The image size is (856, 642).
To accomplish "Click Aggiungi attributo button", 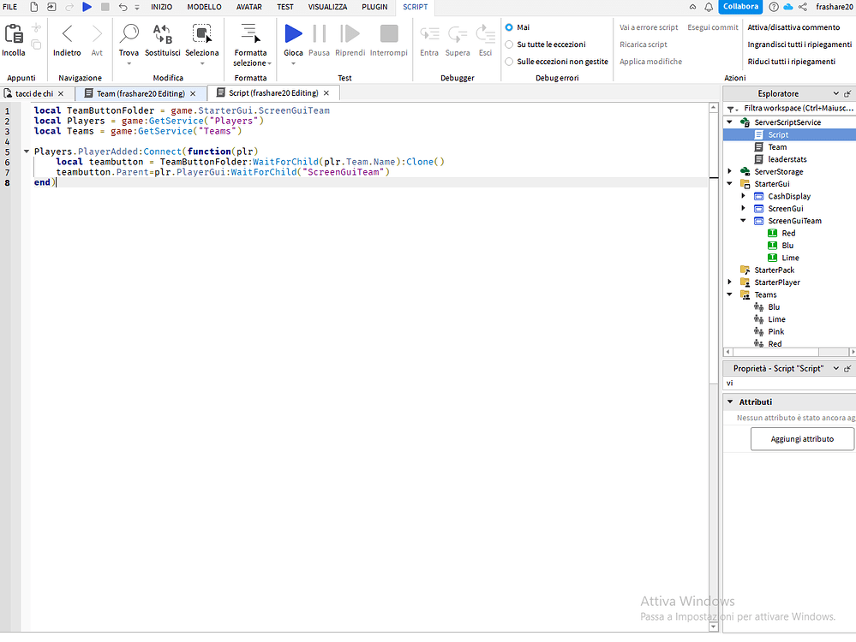I will click(x=802, y=439).
